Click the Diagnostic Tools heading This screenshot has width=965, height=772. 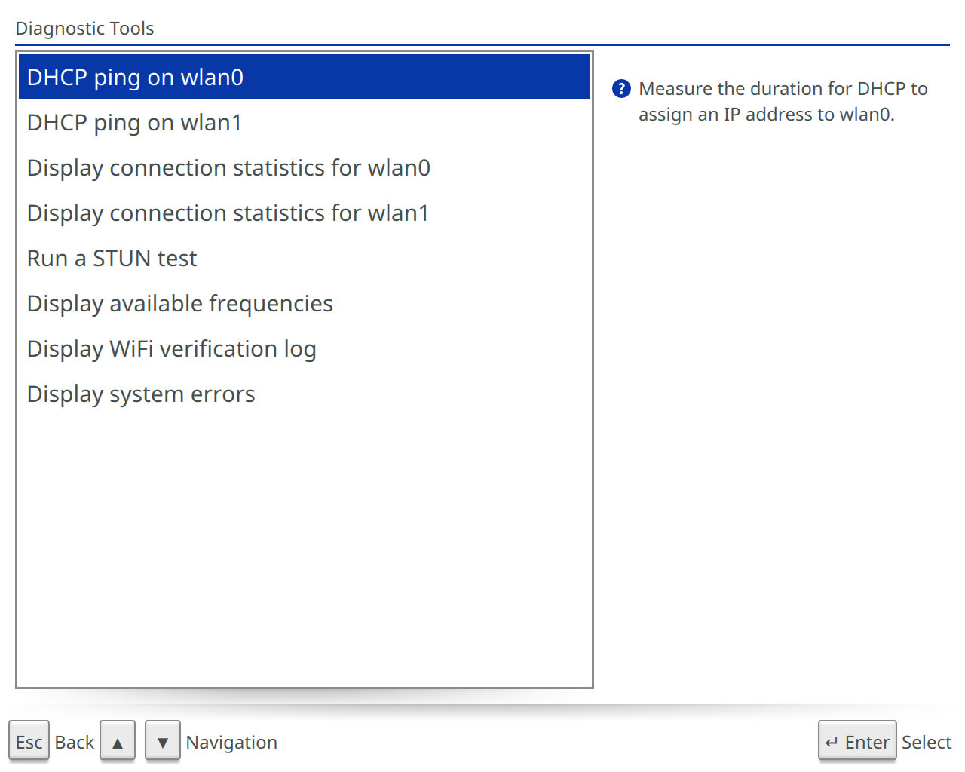pos(84,29)
